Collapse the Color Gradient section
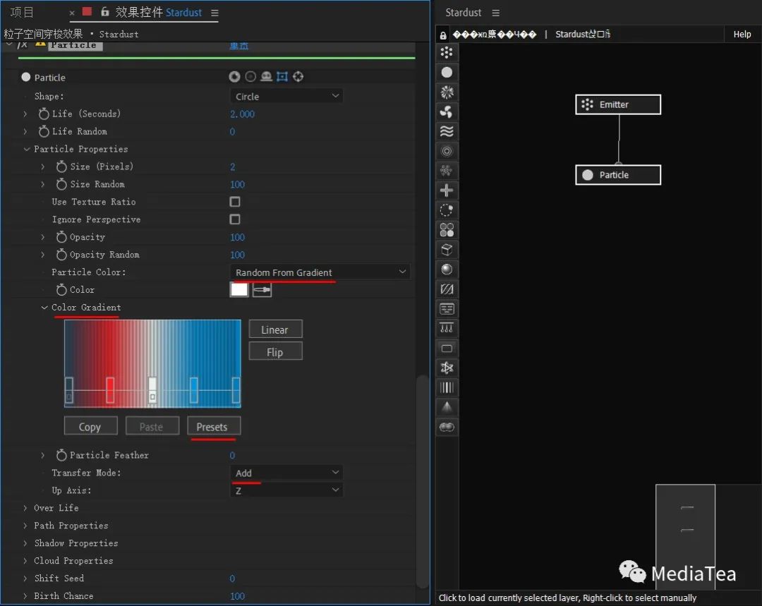The width and height of the screenshot is (762, 606). point(44,308)
